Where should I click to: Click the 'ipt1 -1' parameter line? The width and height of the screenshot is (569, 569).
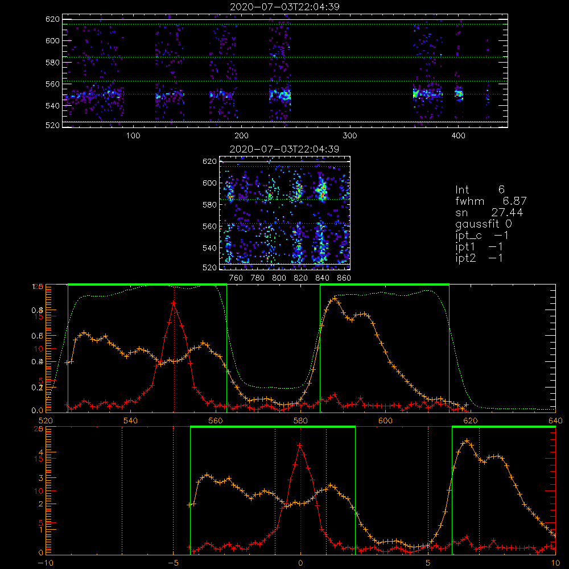tap(479, 247)
